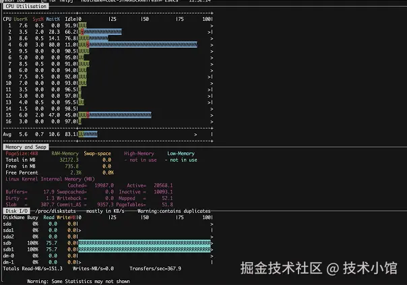Select the User% column header
Viewport: 407px width, 285px height.
tap(20, 19)
